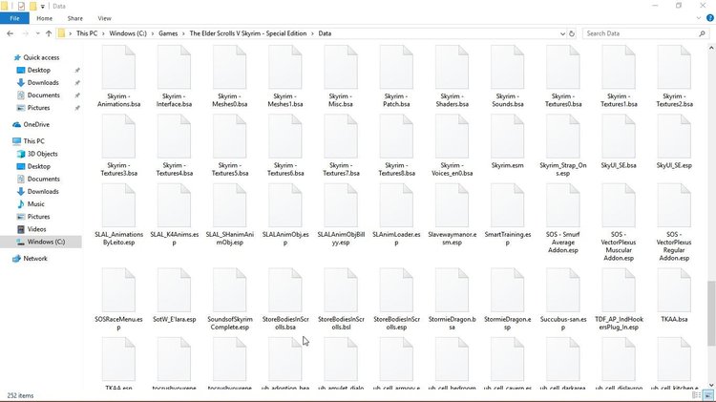
Task: Open Downloads under Quick access
Action: click(x=43, y=83)
